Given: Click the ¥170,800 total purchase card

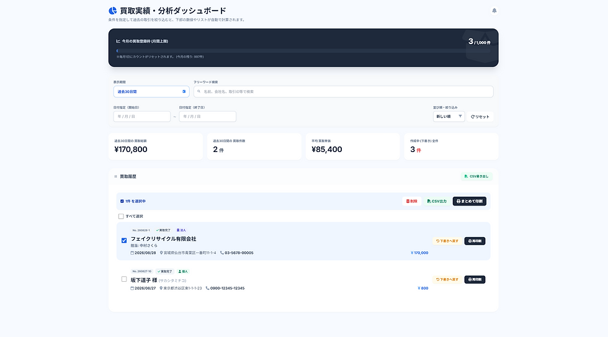Looking at the screenshot, I should click(156, 146).
